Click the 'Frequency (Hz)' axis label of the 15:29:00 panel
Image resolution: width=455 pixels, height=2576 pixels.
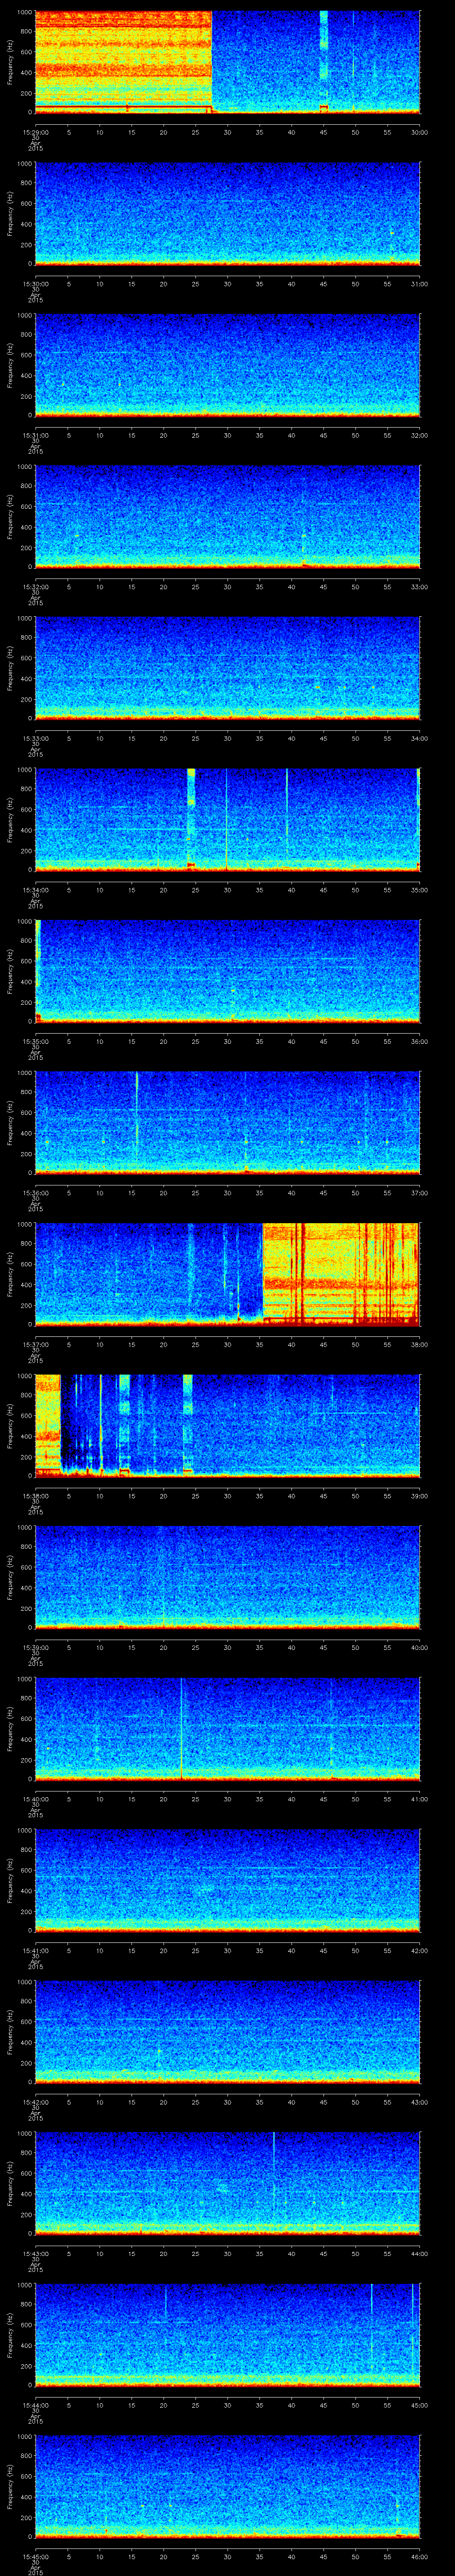pos(10,62)
